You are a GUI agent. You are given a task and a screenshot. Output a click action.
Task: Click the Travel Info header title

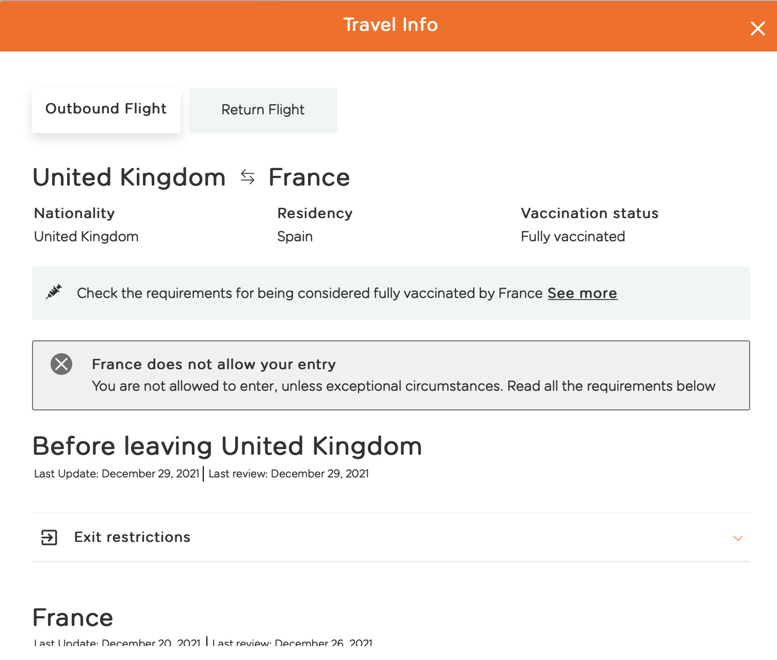(391, 25)
